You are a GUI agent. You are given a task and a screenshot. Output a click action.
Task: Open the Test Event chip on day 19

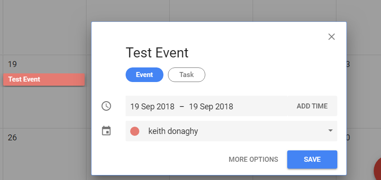[x=44, y=80]
